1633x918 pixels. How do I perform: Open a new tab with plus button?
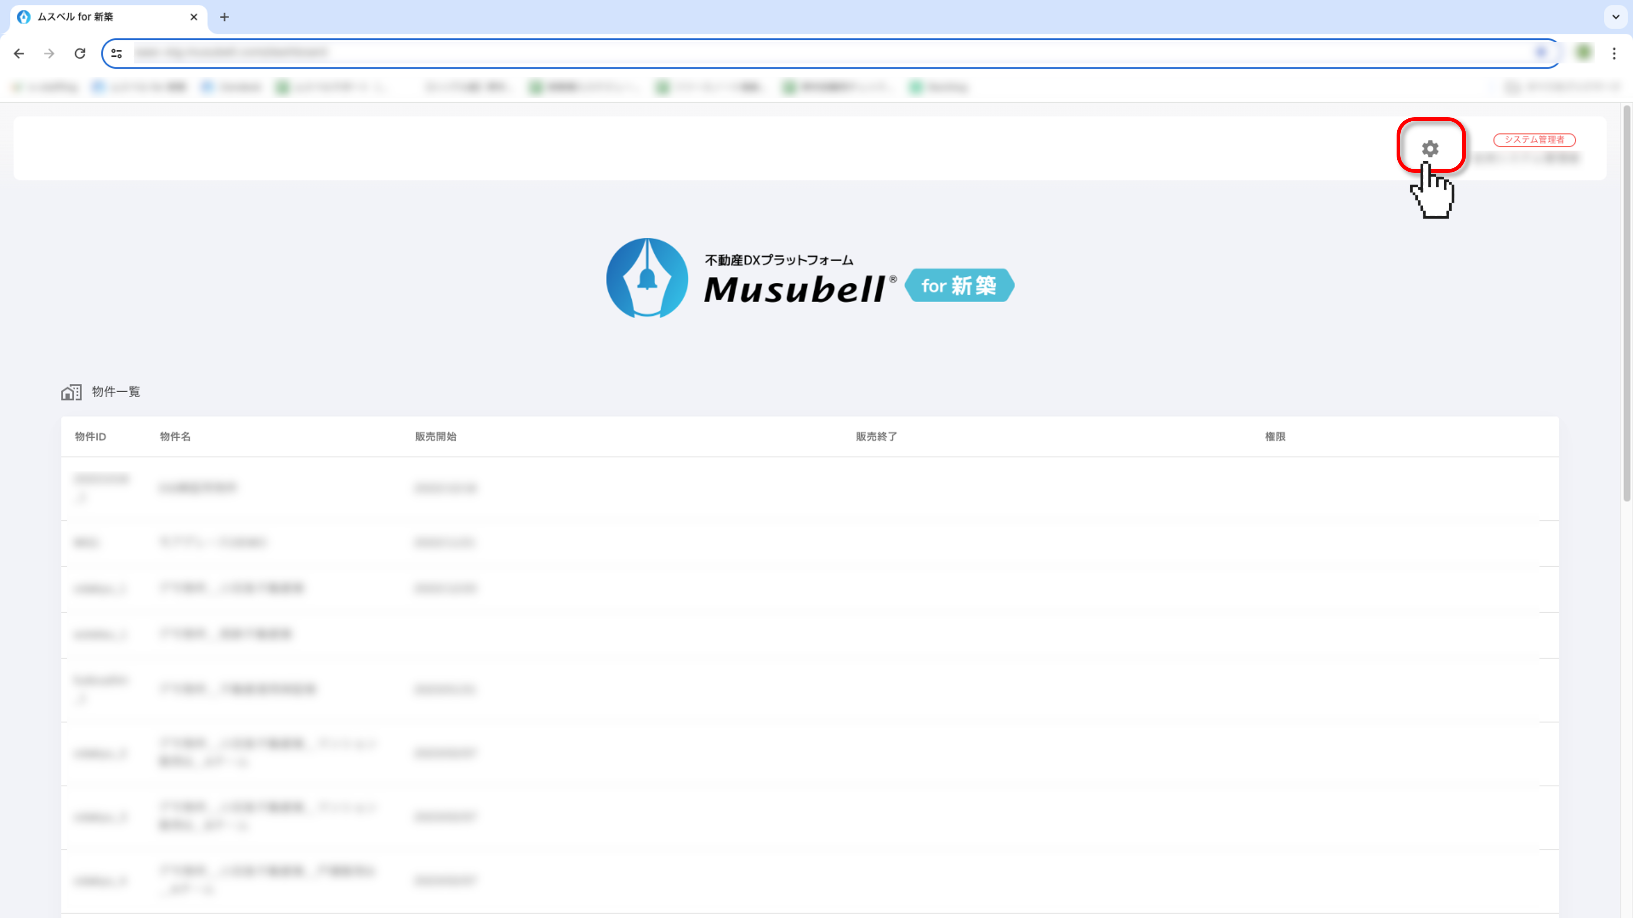click(x=225, y=17)
